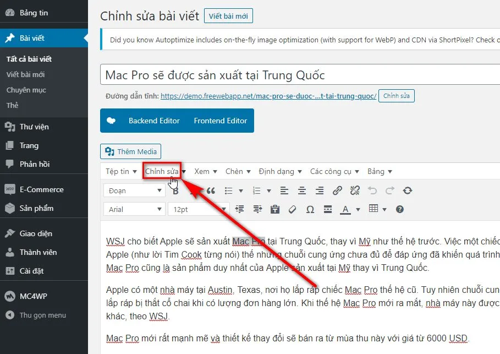Insert a bulleted list

228,191
